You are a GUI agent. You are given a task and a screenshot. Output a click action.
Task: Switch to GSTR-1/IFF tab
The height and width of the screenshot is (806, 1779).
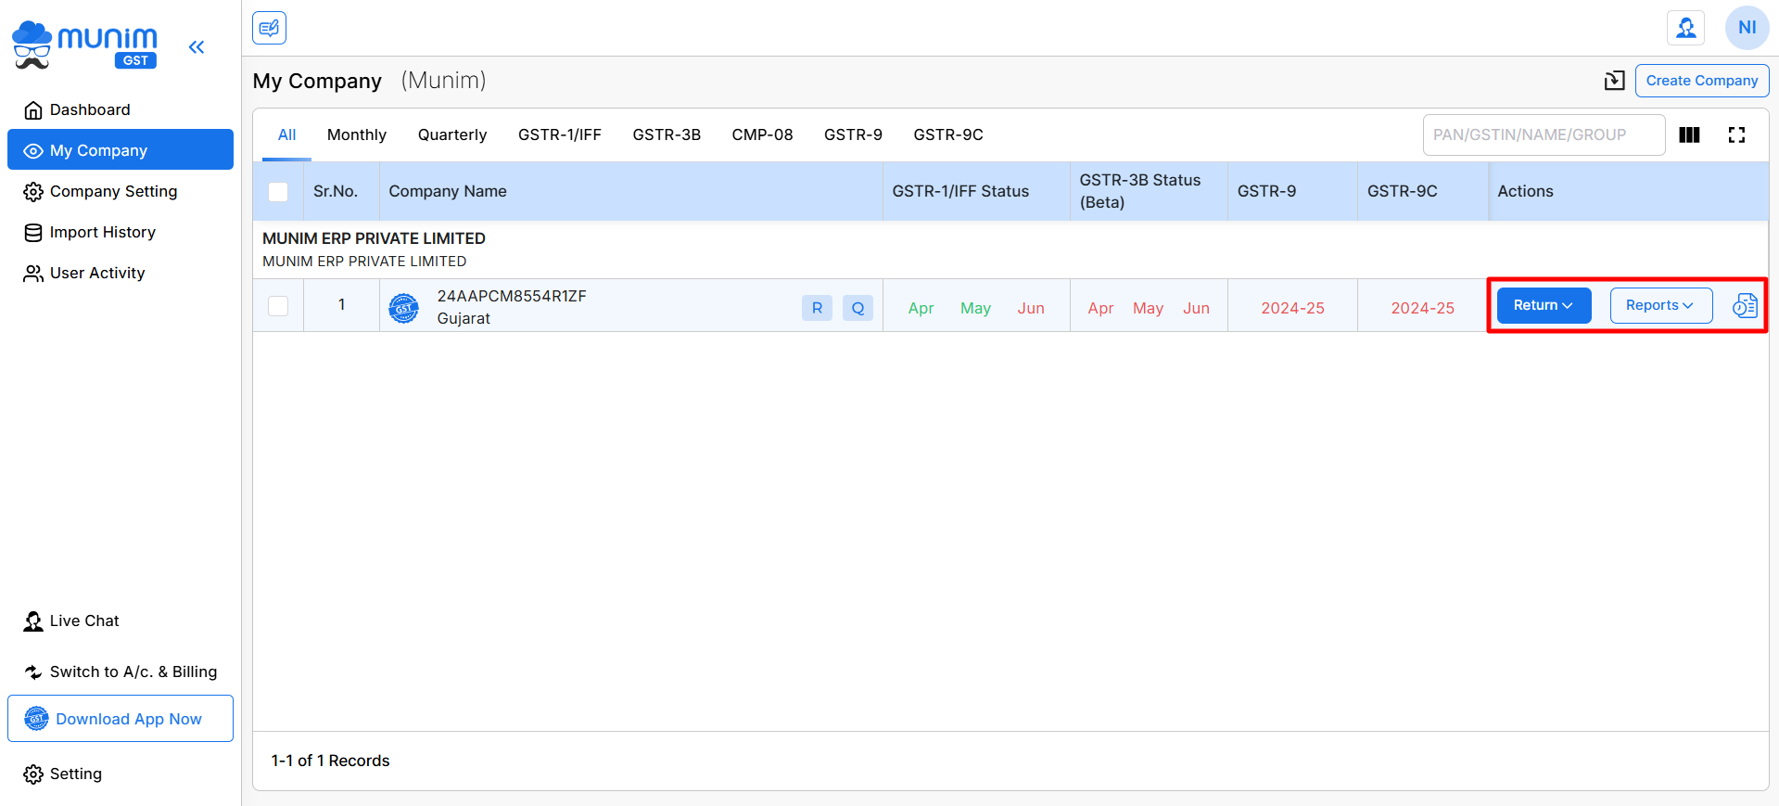[x=560, y=134]
